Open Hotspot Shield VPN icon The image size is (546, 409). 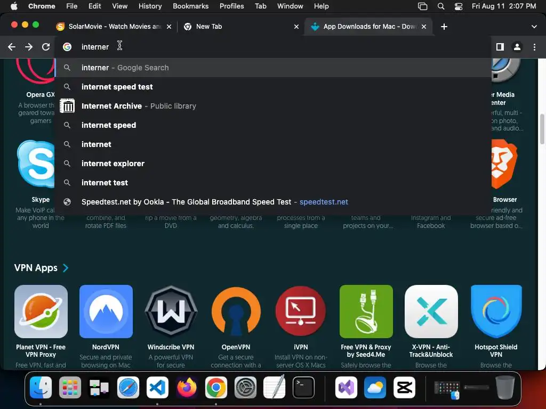(496, 311)
